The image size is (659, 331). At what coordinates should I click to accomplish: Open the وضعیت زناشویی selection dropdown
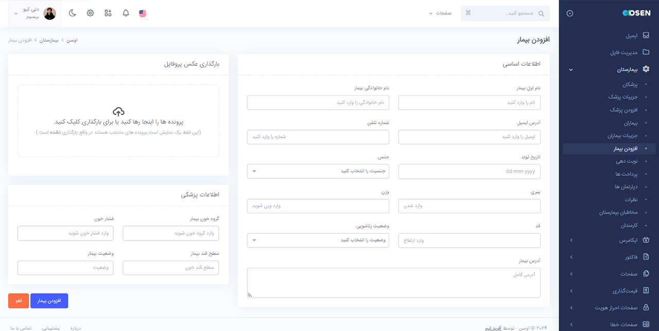pyautogui.click(x=318, y=240)
